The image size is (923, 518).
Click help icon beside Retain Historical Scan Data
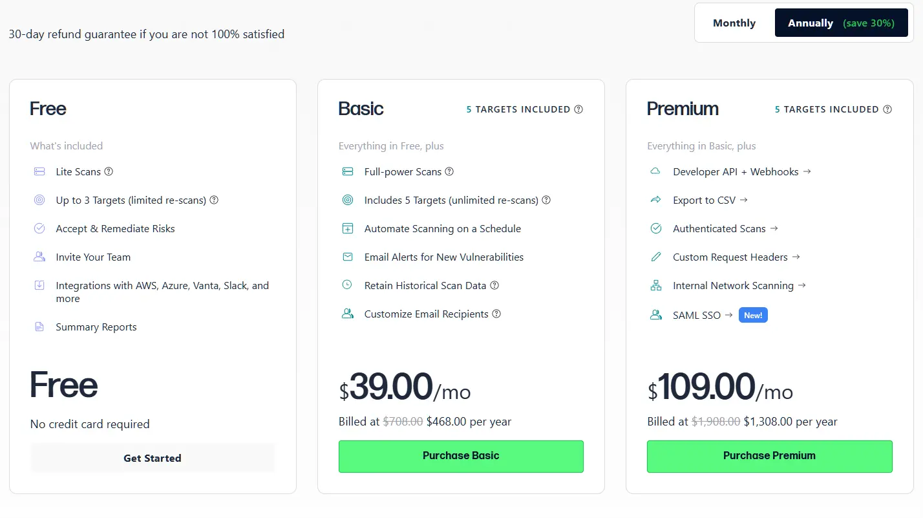(494, 286)
